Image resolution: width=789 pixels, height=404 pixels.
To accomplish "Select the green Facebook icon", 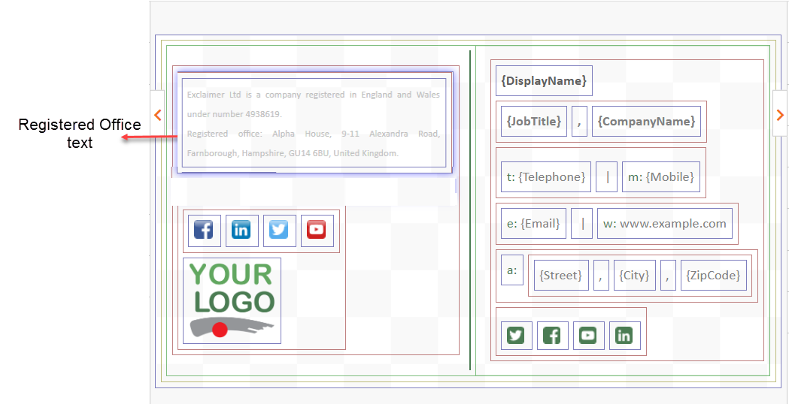I will [x=551, y=335].
